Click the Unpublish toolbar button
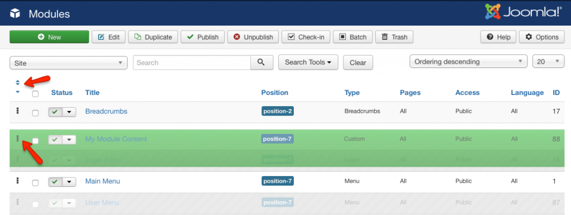 pos(253,37)
